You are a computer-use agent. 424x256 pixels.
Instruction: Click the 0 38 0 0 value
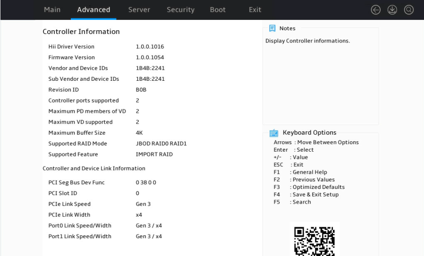146,183
